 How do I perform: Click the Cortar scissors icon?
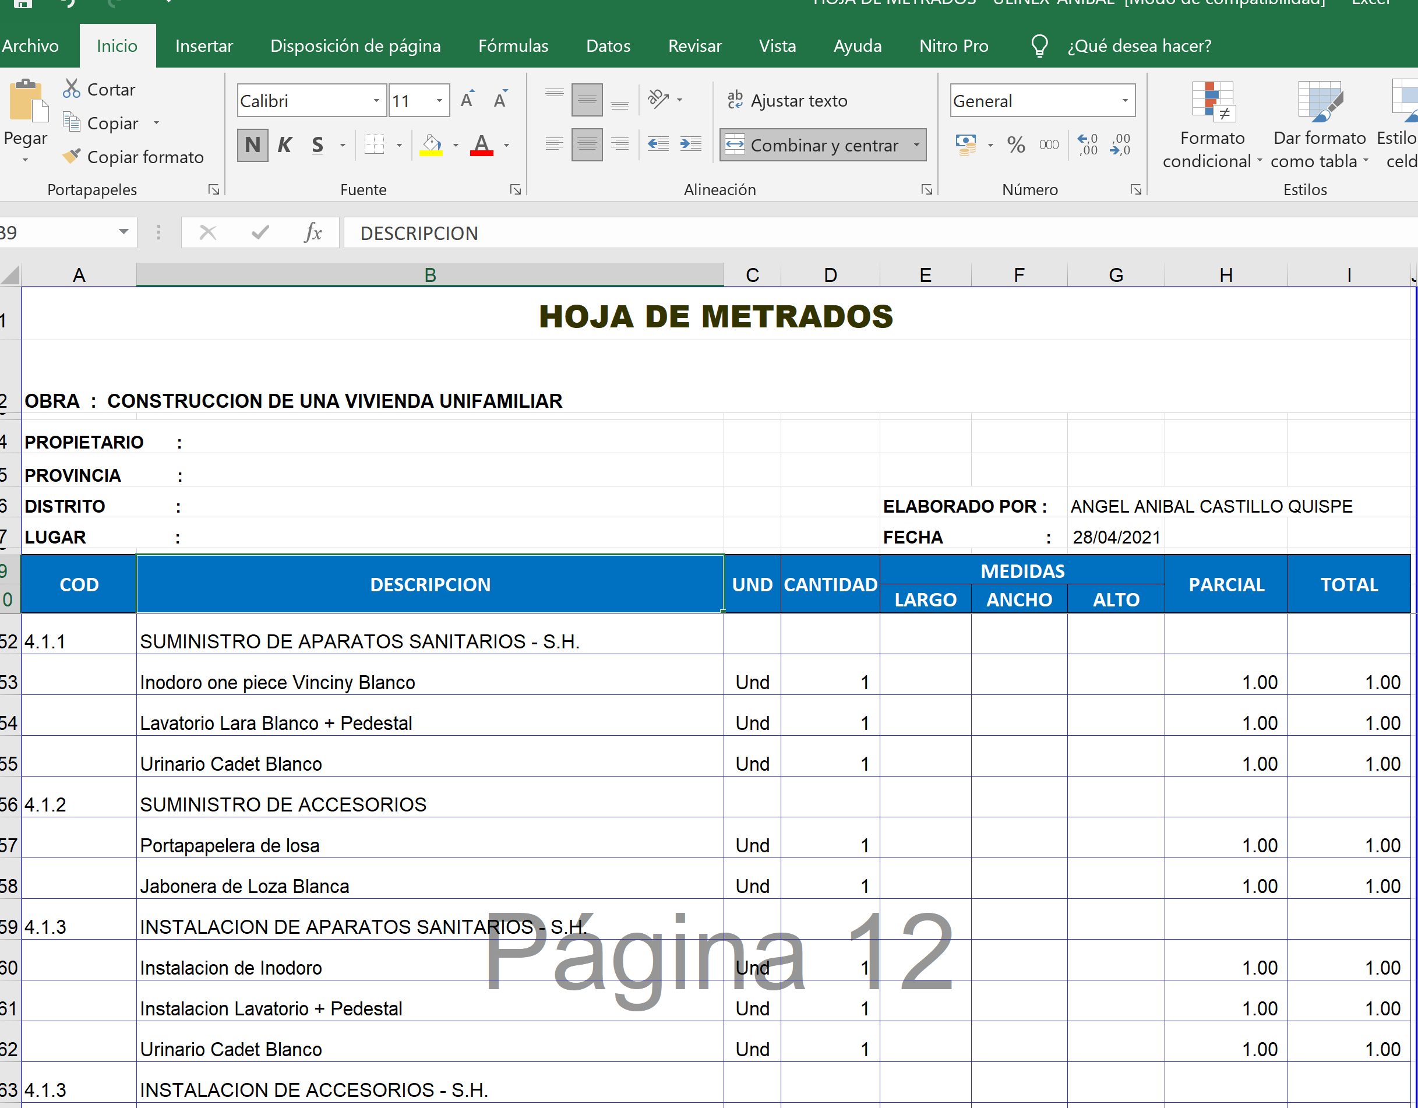coord(72,89)
